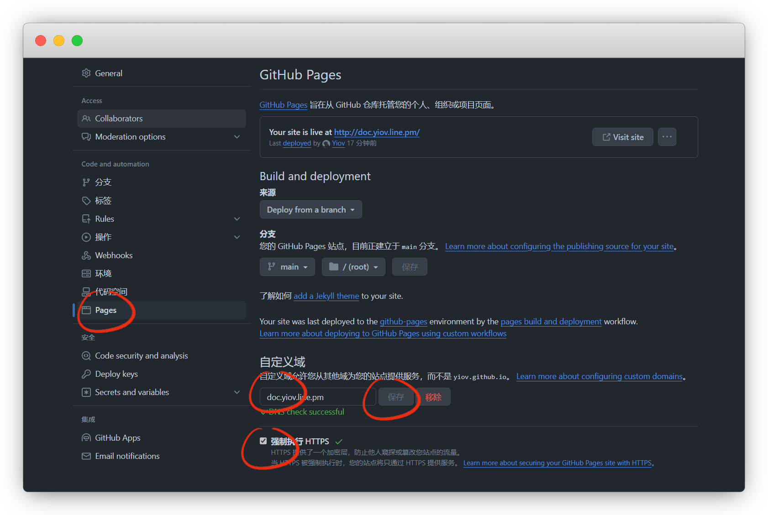
Task: Click the Webhooks icon in sidebar
Action: 86,255
